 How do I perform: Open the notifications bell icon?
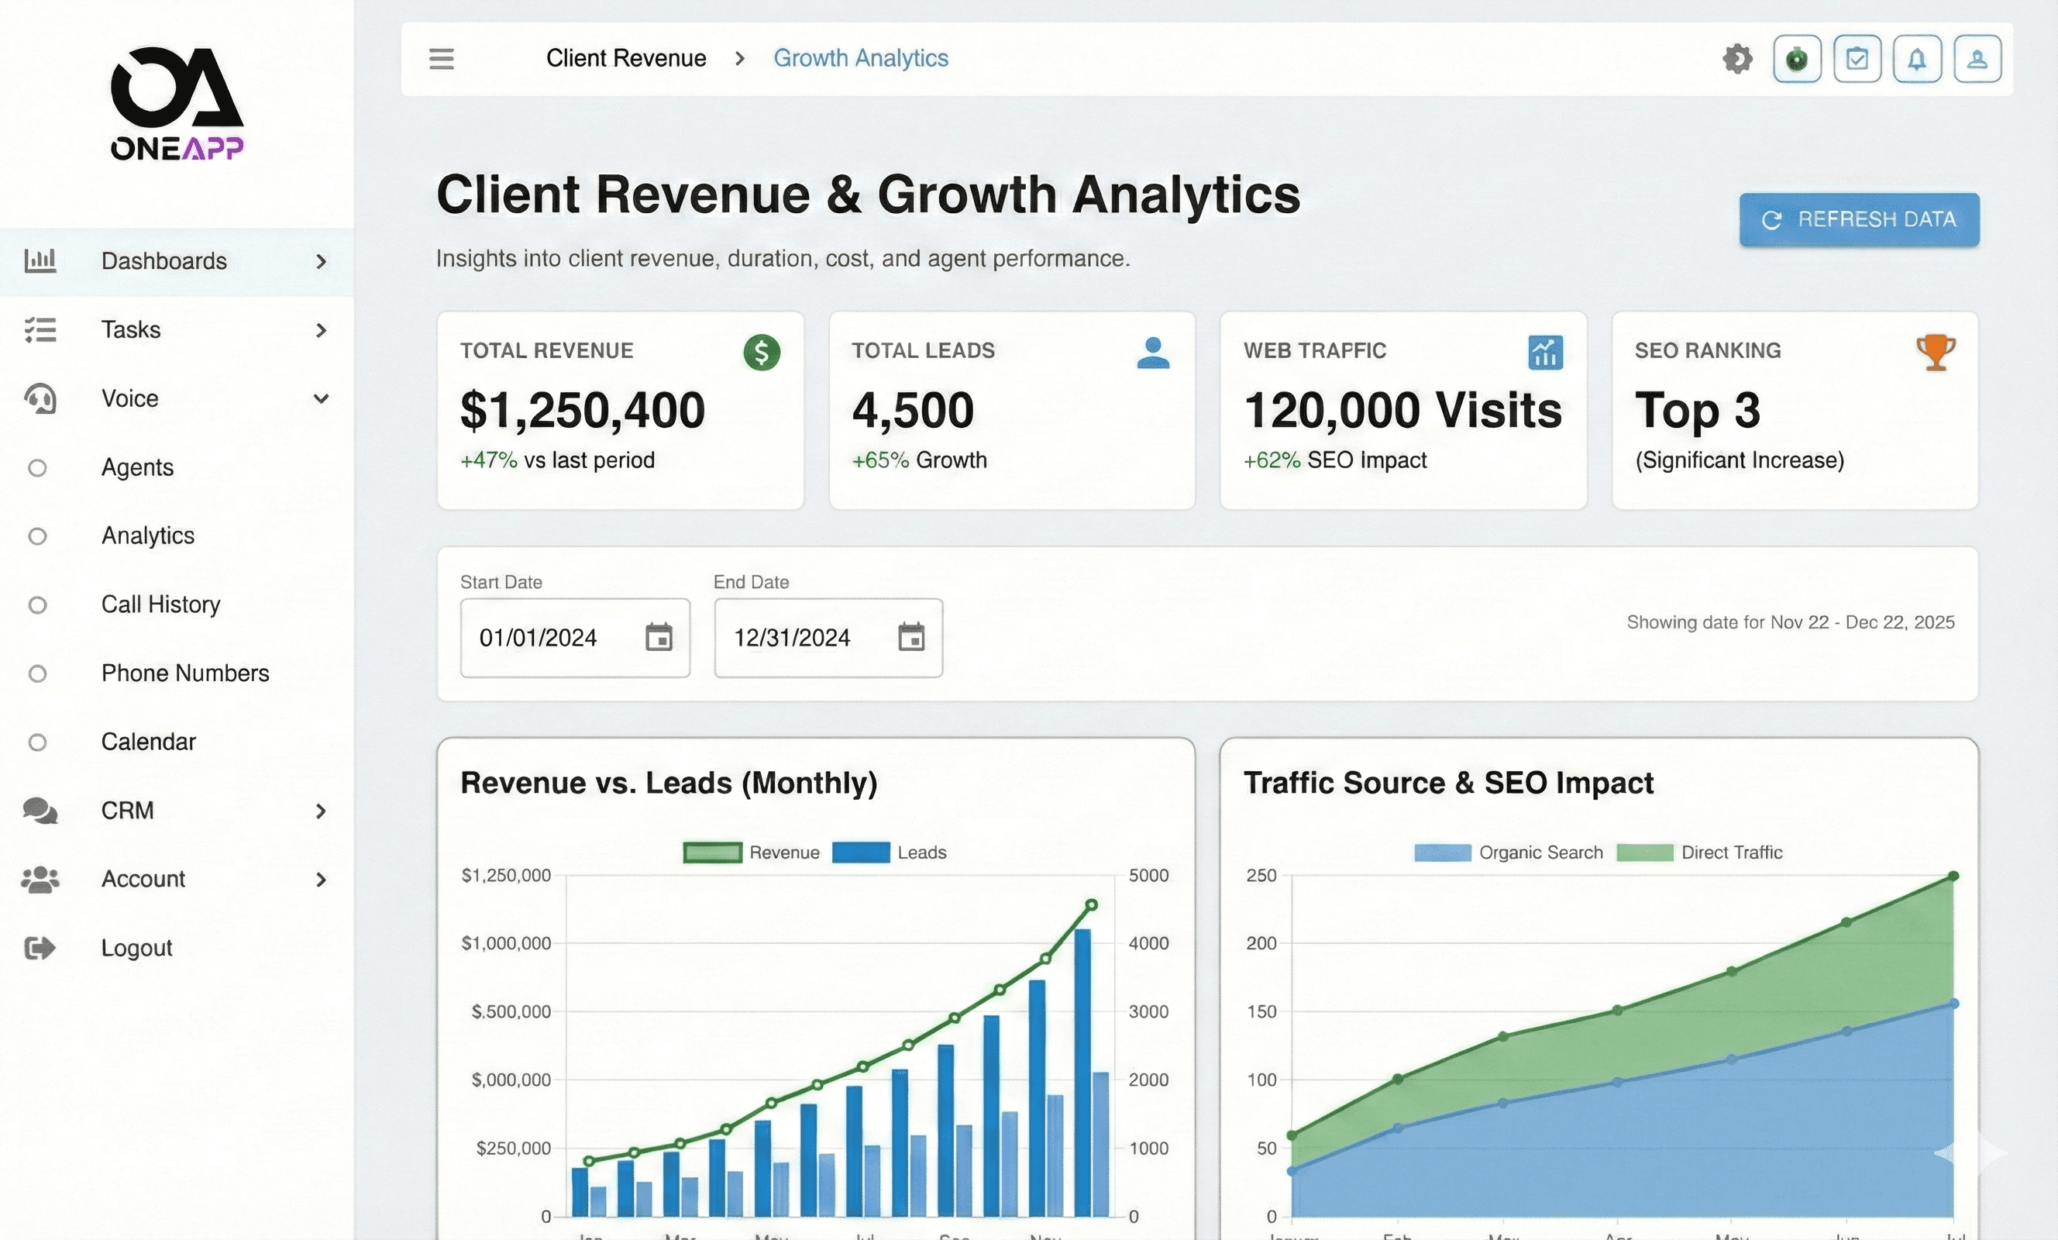click(x=1917, y=58)
